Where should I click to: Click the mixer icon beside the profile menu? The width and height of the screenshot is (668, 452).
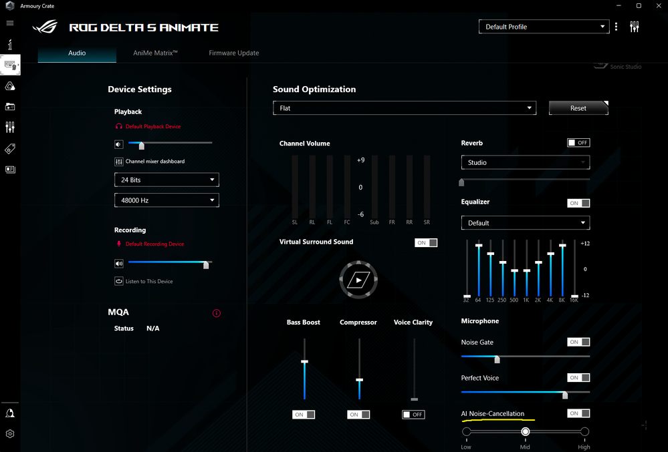[635, 27]
